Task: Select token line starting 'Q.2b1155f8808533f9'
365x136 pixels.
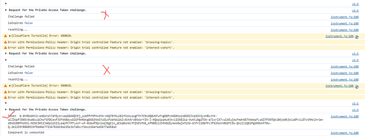Action: [x=62, y=127]
